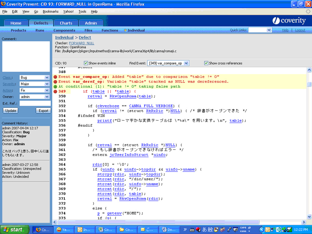Click the 般 conversion mode icon
This screenshot has height=234, width=312.
pyautogui.click(x=210, y=230)
